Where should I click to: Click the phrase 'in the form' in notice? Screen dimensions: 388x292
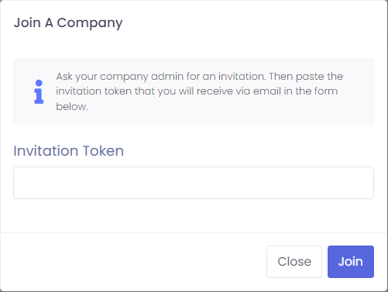coord(311,91)
